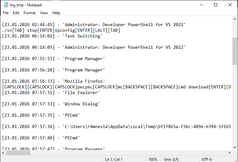Screen dimensions: 238x162
Task: Open the Edit menu
Action: pyautogui.click(x=16, y=13)
